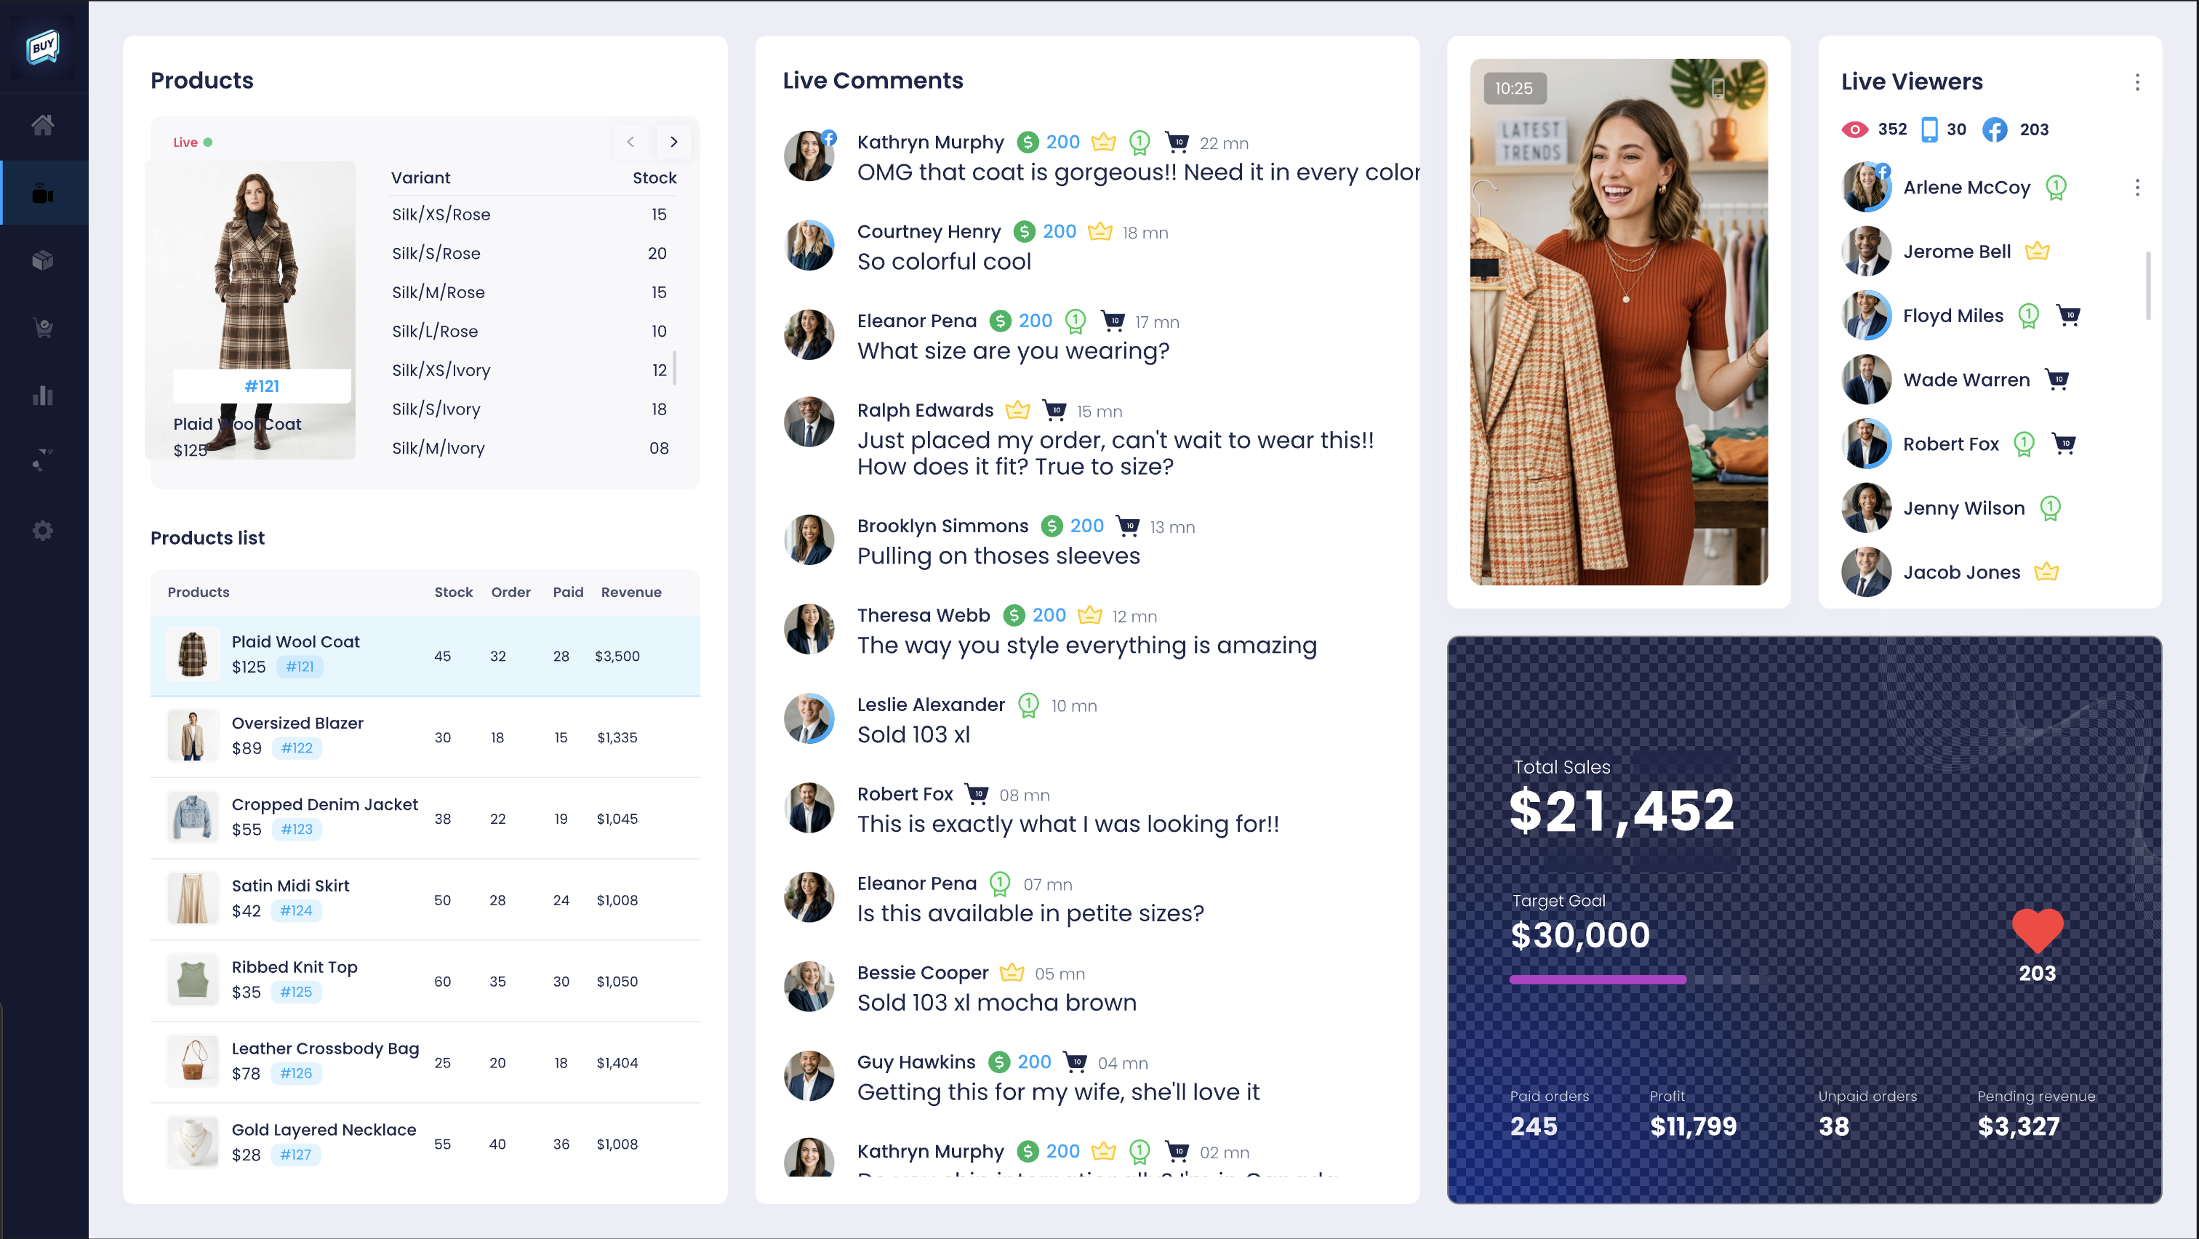The width and height of the screenshot is (2199, 1239).
Task: Select the live stream camera sidebar icon
Action: 43,195
